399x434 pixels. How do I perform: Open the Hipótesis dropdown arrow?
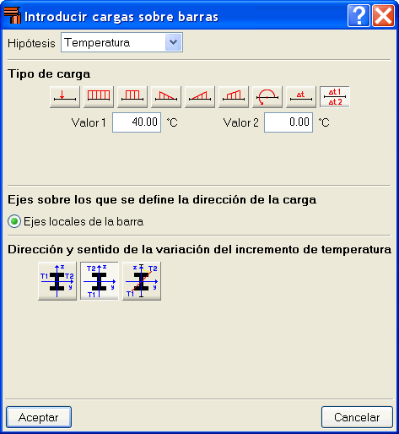pos(173,42)
